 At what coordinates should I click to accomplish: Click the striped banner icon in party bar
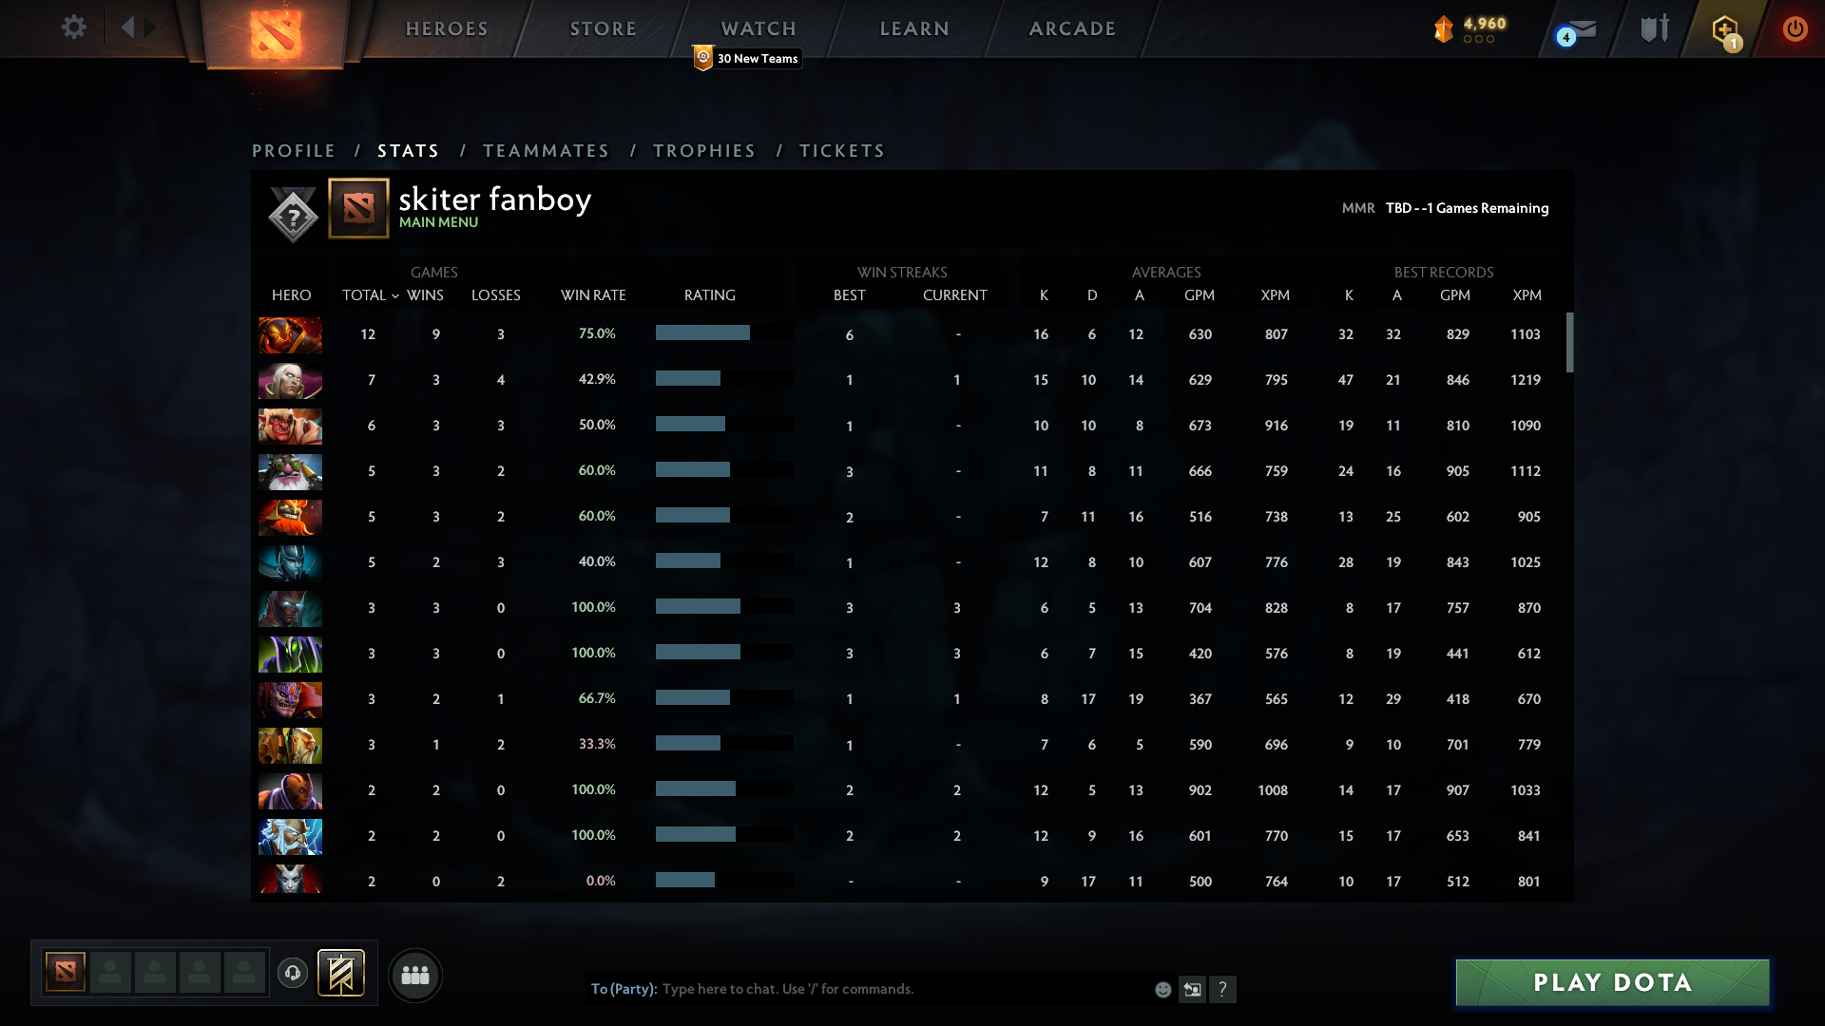tap(342, 973)
